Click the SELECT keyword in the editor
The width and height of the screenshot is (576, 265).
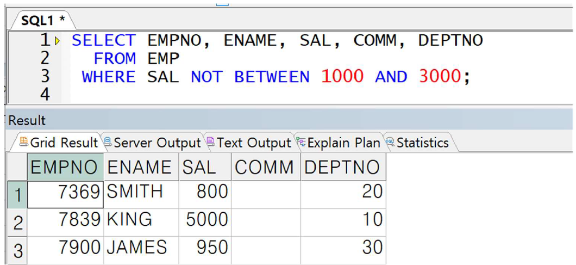point(104,40)
